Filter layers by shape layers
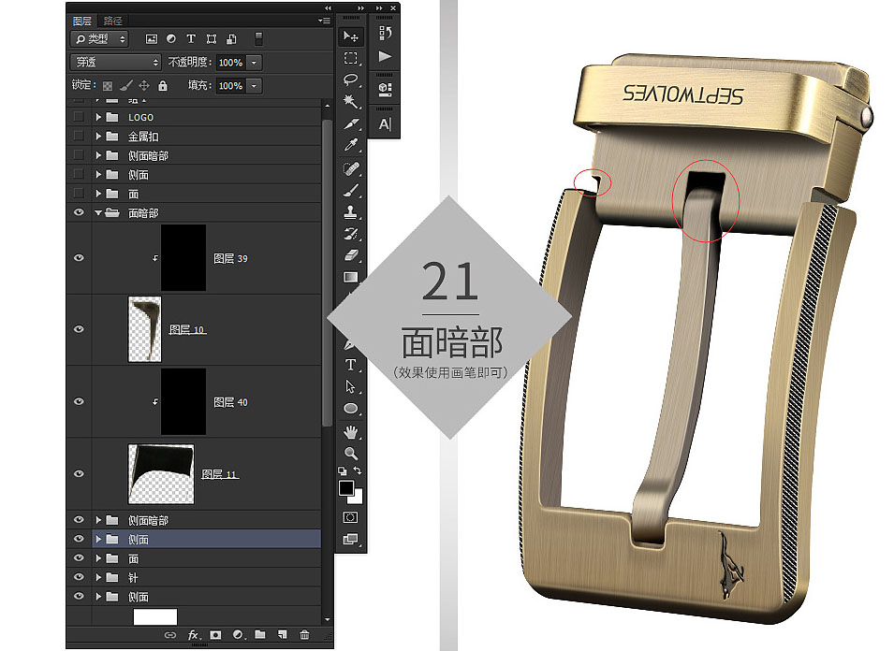Screen dimensions: 894x651 pyautogui.click(x=212, y=38)
